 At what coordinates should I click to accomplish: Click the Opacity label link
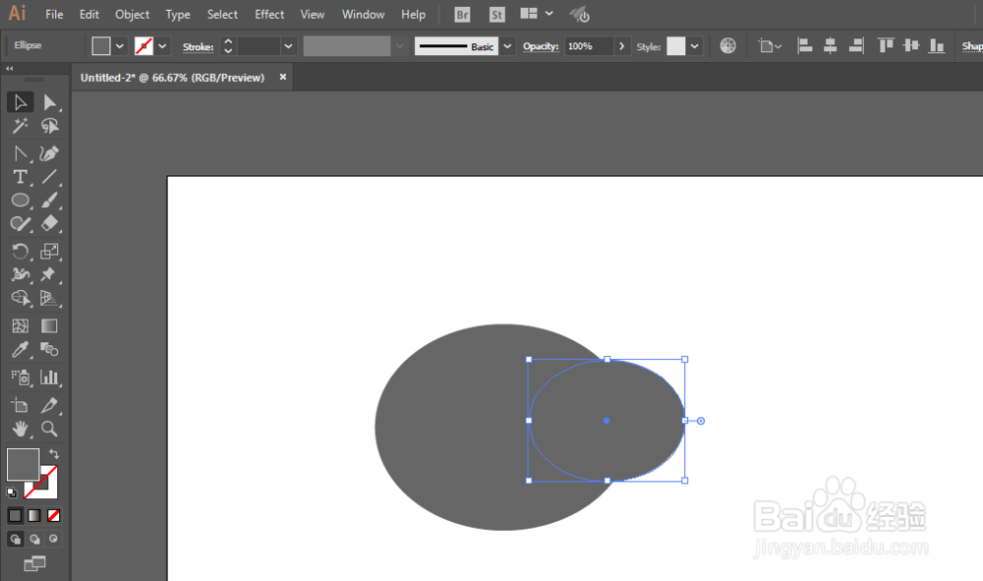(541, 46)
